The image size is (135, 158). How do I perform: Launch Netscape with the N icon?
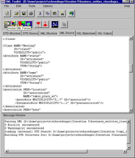(55, 24)
